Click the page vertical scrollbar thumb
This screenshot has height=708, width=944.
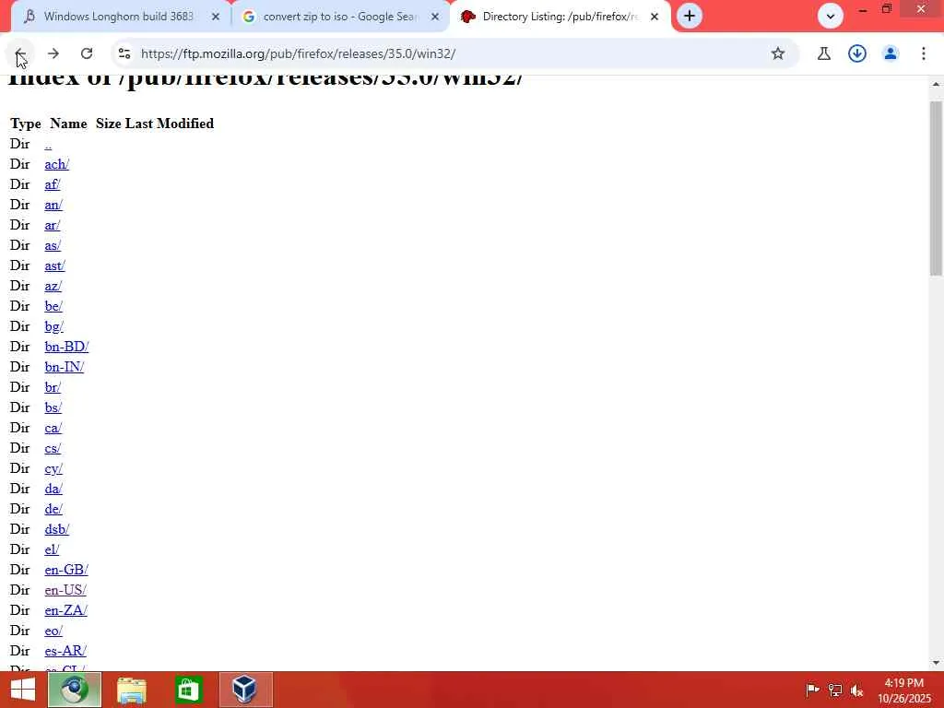936,188
